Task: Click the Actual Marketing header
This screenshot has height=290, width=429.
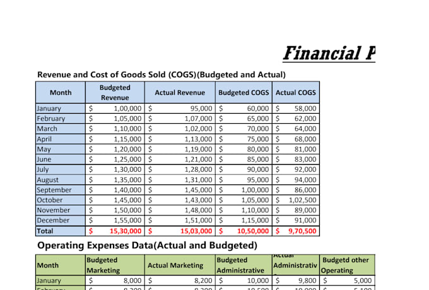Action: pyautogui.click(x=180, y=265)
